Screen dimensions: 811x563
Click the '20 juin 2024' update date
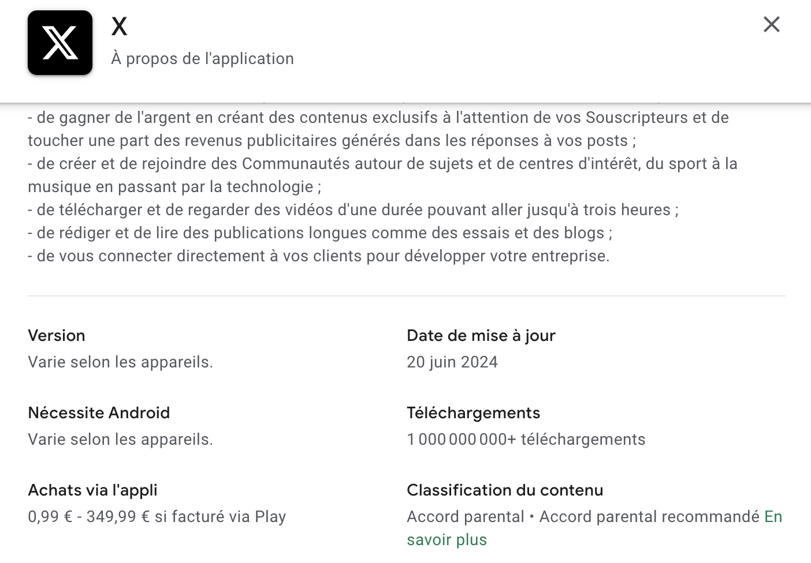tap(452, 362)
